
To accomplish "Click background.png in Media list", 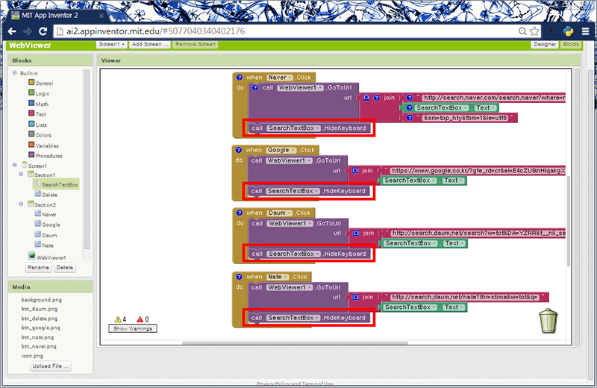I will (x=41, y=300).
